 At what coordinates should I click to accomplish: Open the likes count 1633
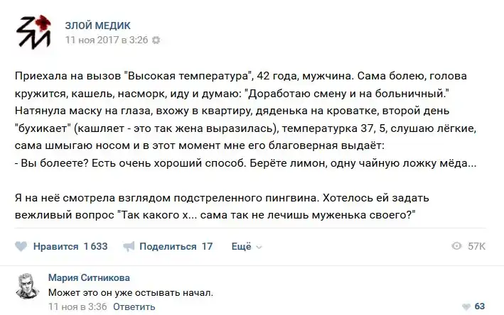pos(95,246)
